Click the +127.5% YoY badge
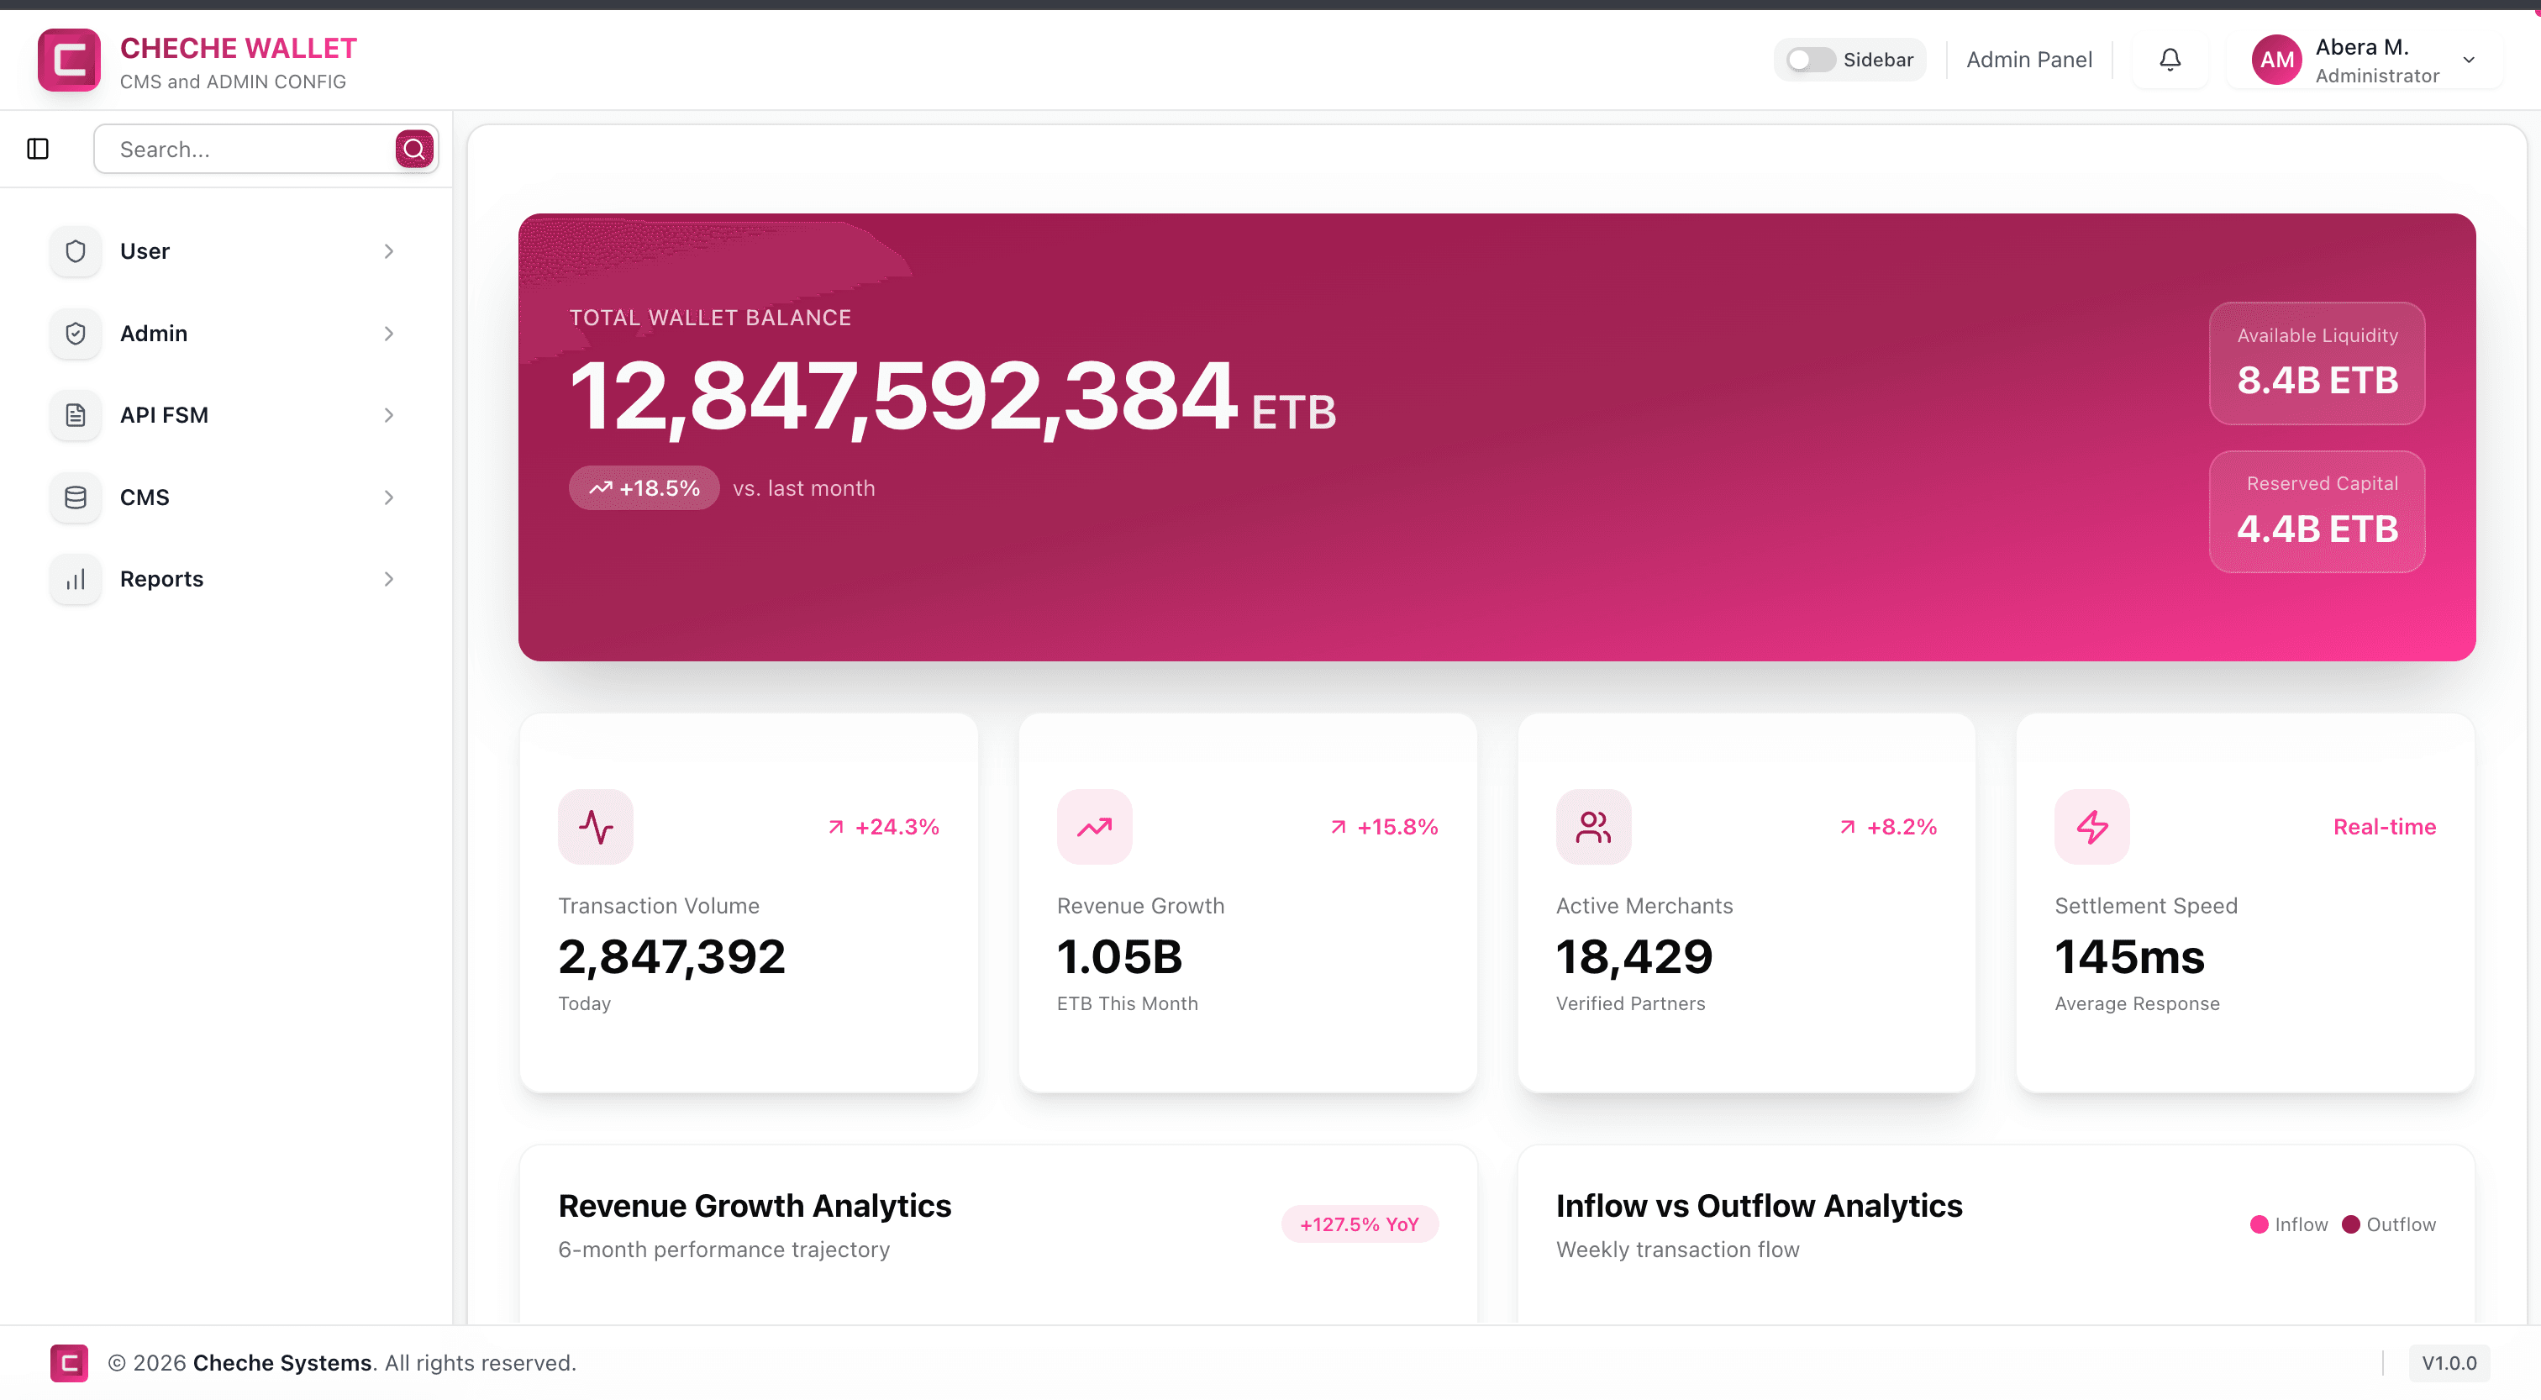Screen dimensions: 2541x1400 click(x=1360, y=1224)
